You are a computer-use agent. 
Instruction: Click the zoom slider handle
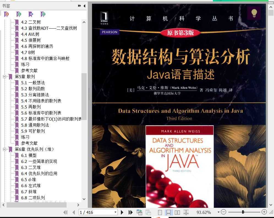point(243,212)
